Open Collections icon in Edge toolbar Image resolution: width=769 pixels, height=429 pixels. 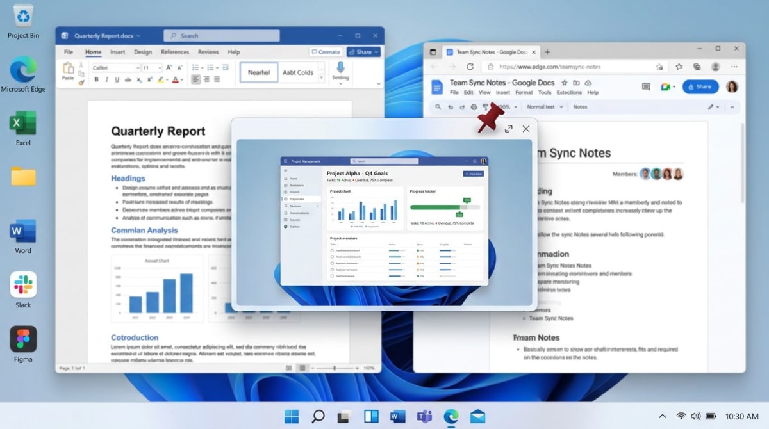pos(697,67)
